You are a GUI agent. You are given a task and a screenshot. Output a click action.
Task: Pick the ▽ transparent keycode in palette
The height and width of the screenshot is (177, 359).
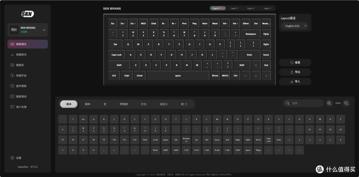(x=73, y=119)
